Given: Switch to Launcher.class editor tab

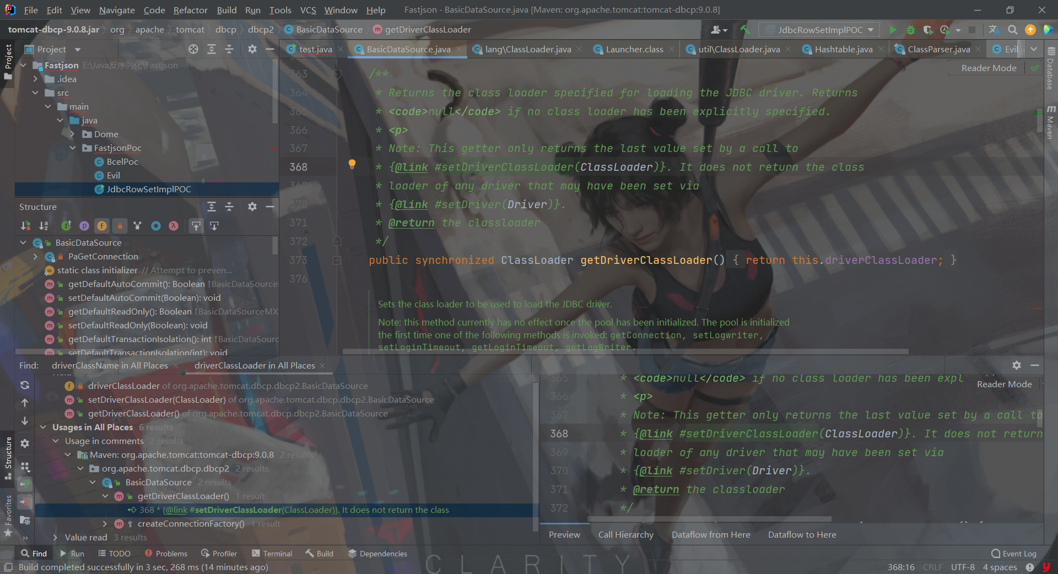Looking at the screenshot, I should point(634,49).
